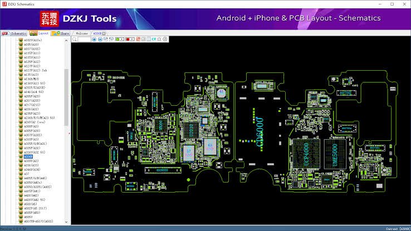Click the toolbar icon left of list view

click(x=143, y=40)
